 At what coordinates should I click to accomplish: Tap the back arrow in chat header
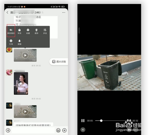click(7, 13)
